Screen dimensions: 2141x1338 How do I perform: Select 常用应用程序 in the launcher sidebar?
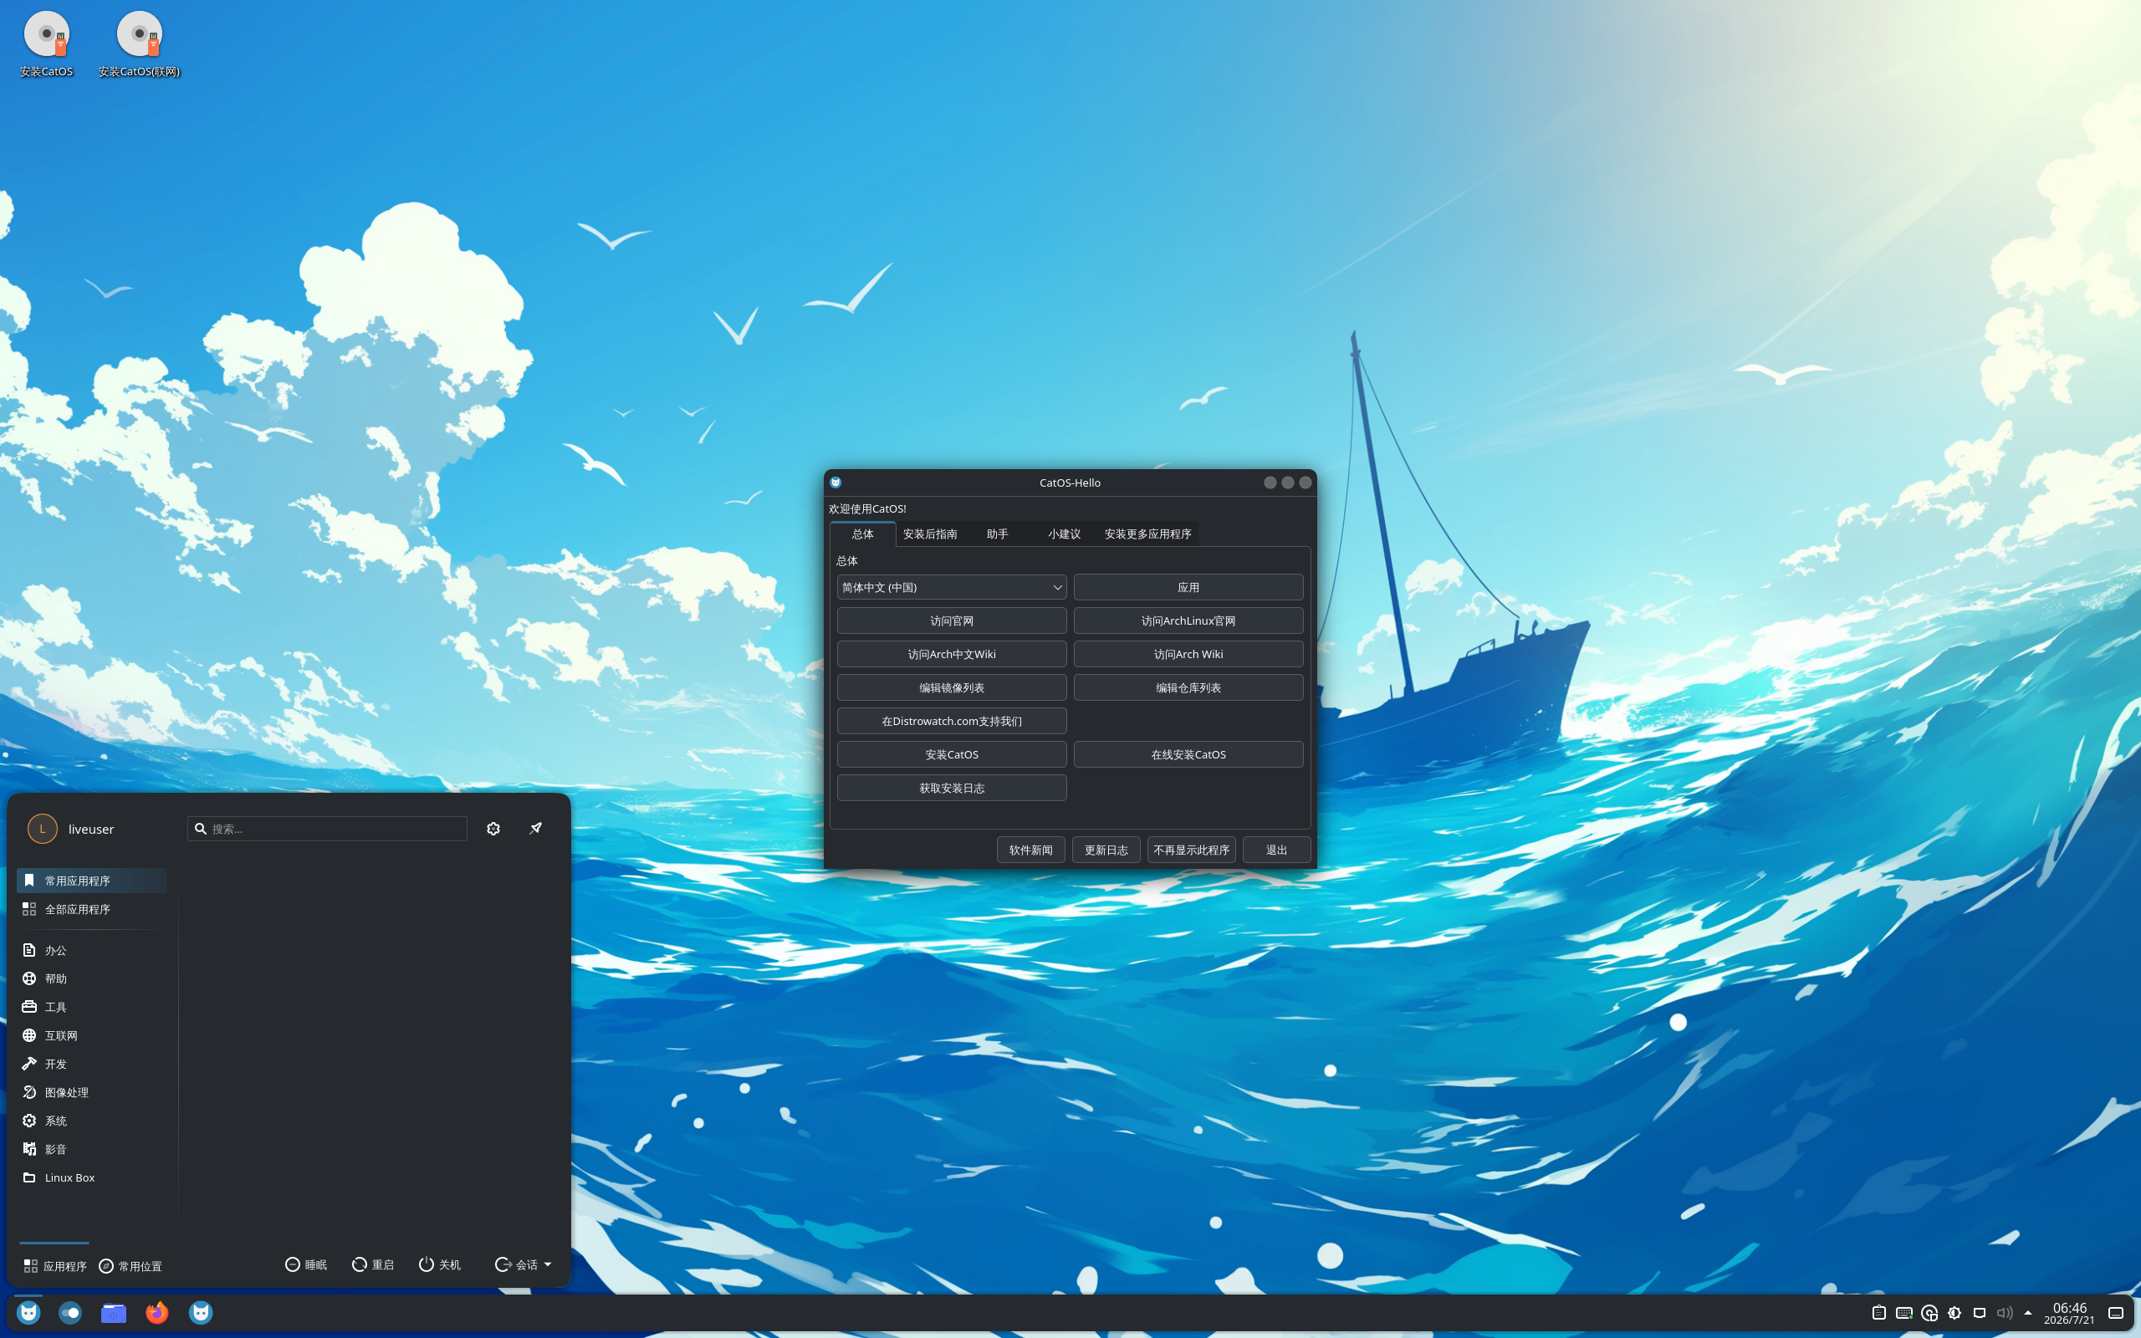point(91,881)
